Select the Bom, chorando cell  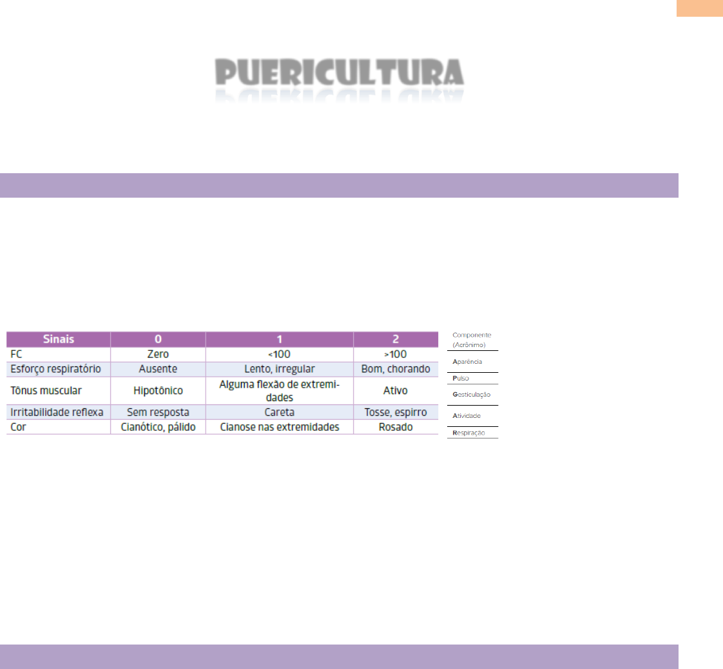(396, 370)
